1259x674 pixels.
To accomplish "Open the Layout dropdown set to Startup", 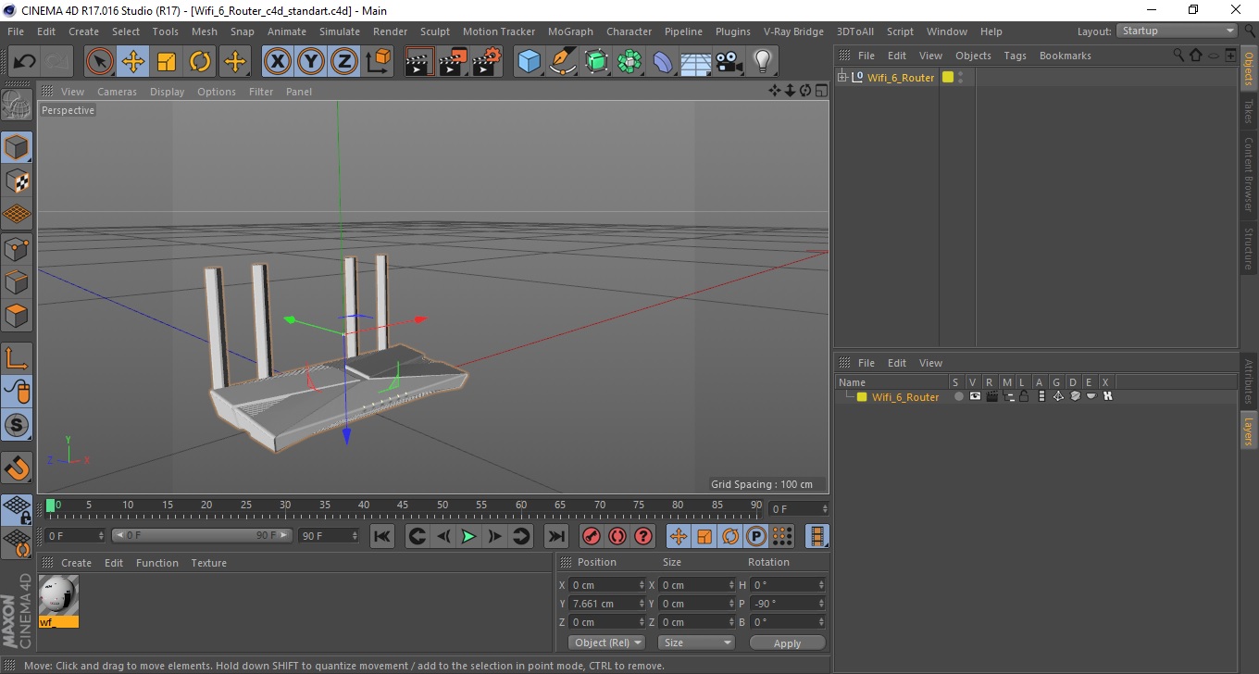I will pos(1178,31).
